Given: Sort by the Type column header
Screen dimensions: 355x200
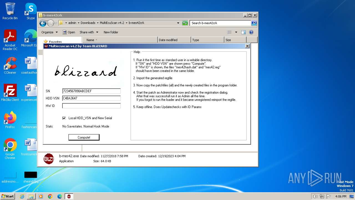Looking at the screenshot, I should tap(207, 40).
